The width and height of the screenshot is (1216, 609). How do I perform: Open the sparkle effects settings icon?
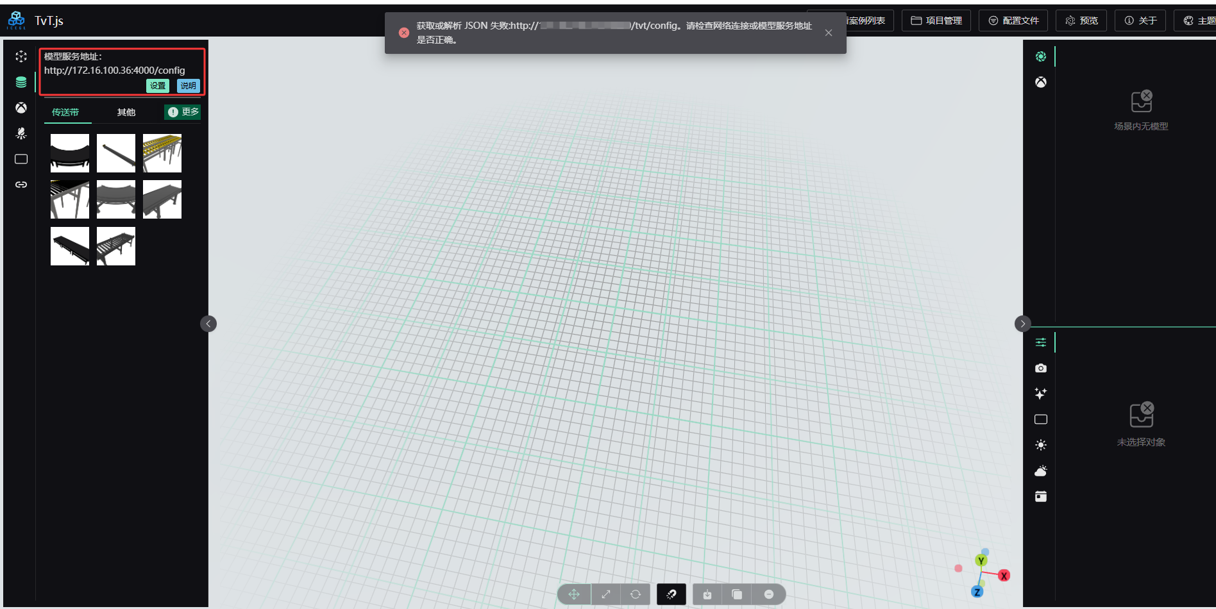pyautogui.click(x=1040, y=394)
